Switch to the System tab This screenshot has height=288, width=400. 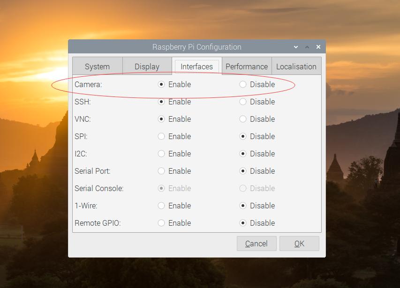pyautogui.click(x=97, y=66)
